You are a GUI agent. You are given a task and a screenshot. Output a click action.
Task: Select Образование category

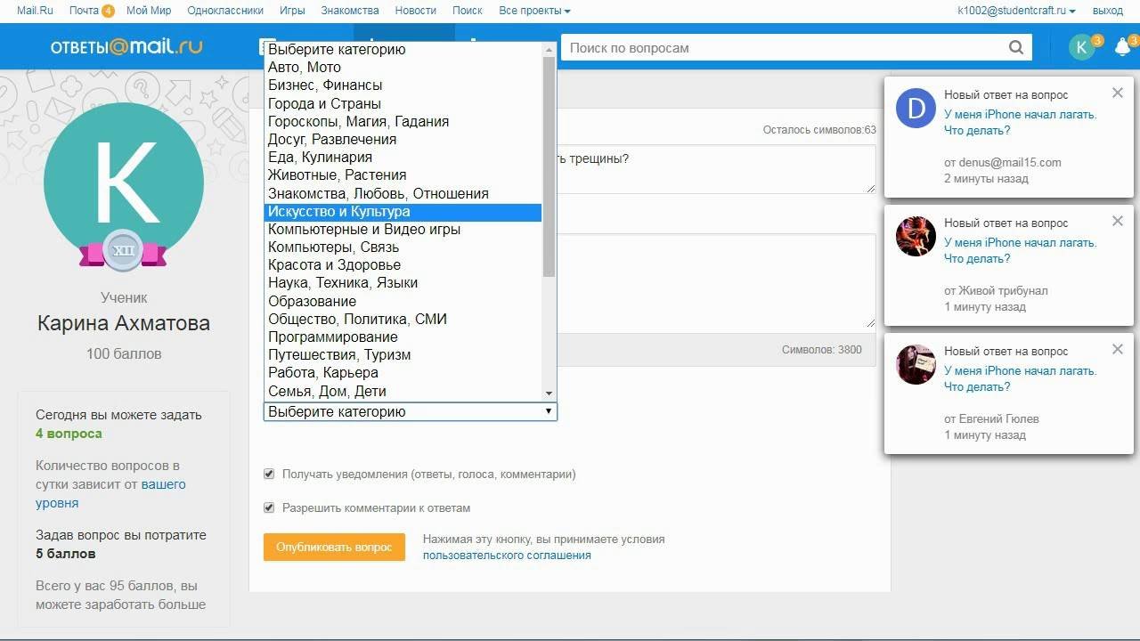[403, 301]
